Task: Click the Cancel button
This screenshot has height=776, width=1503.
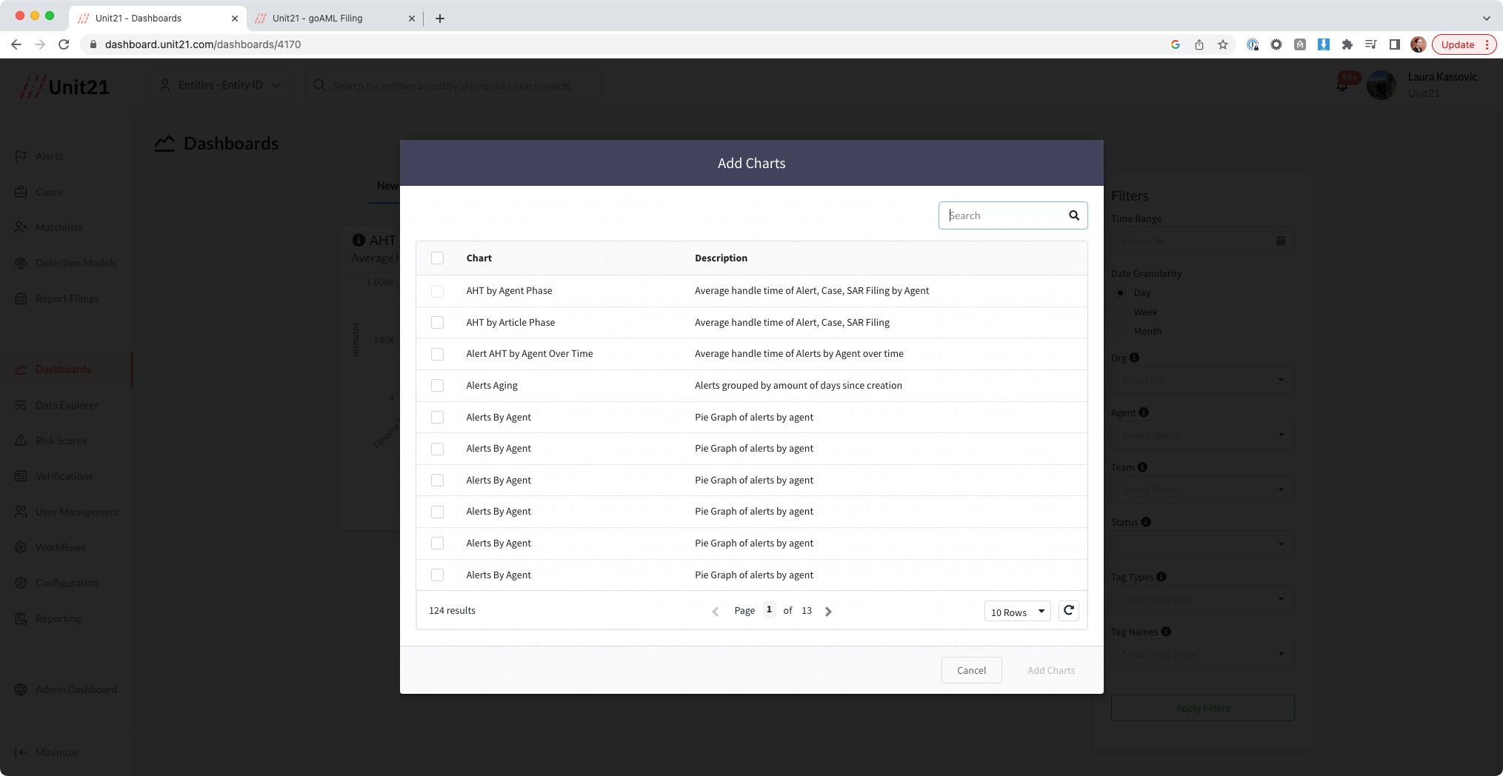Action: [971, 670]
